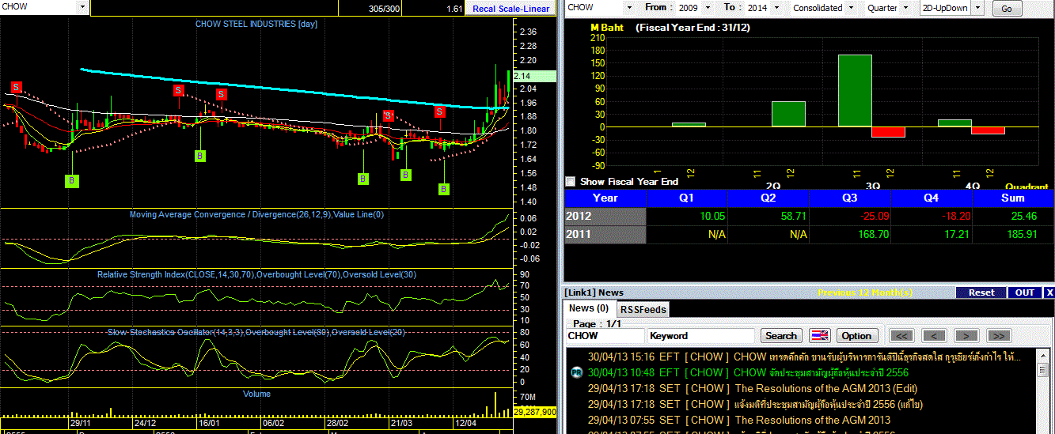The width and height of the screenshot is (1055, 434).
Task: Go to first news page (<<)
Action: (x=902, y=335)
